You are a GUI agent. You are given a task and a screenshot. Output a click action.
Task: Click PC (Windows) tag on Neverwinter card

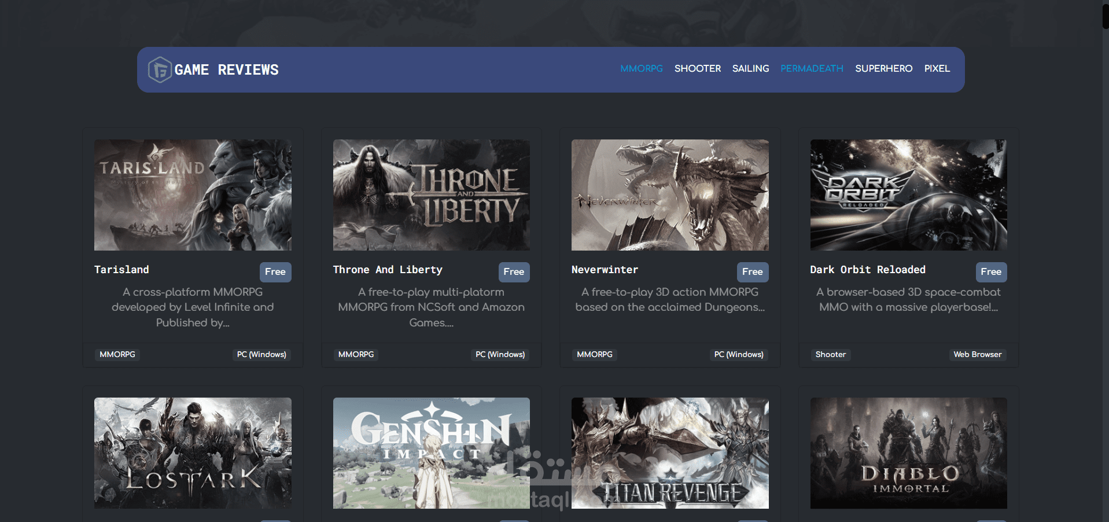tap(739, 354)
